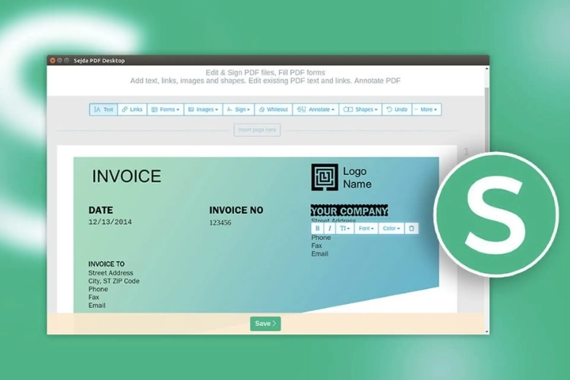Click the INVOICE heading text

127,176
